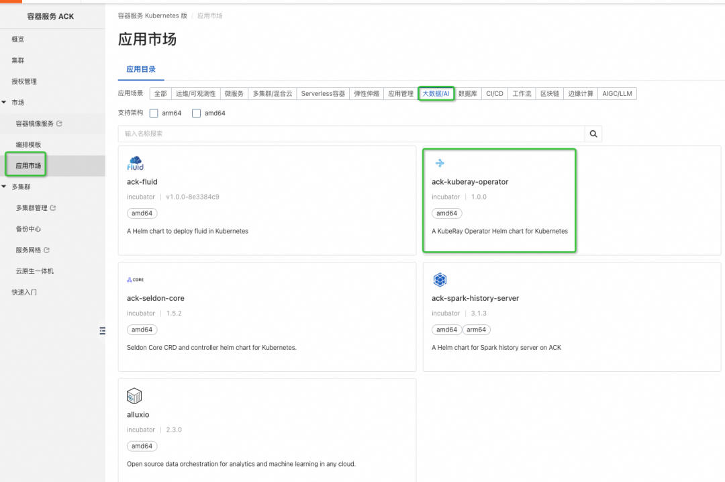Click external link icon beside 服务网格
The width and height of the screenshot is (725, 482).
pos(46,250)
